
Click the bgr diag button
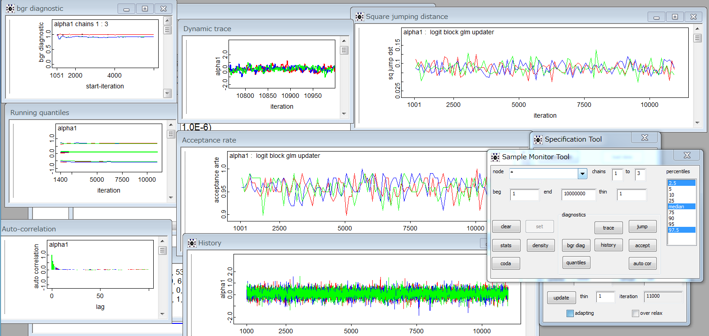click(576, 245)
